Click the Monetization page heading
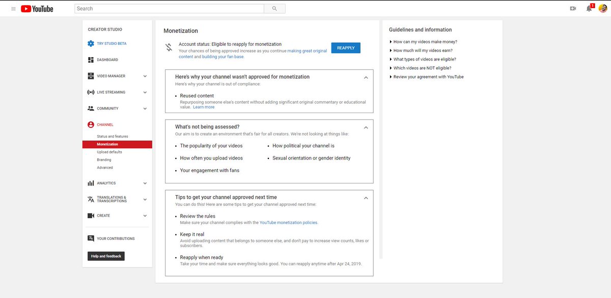Viewport: 611px width, 298px height. [181, 31]
